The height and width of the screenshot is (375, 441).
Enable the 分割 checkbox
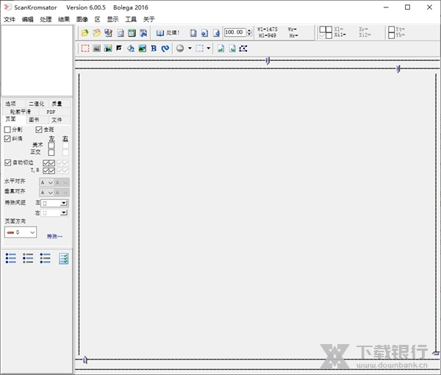tap(7, 129)
